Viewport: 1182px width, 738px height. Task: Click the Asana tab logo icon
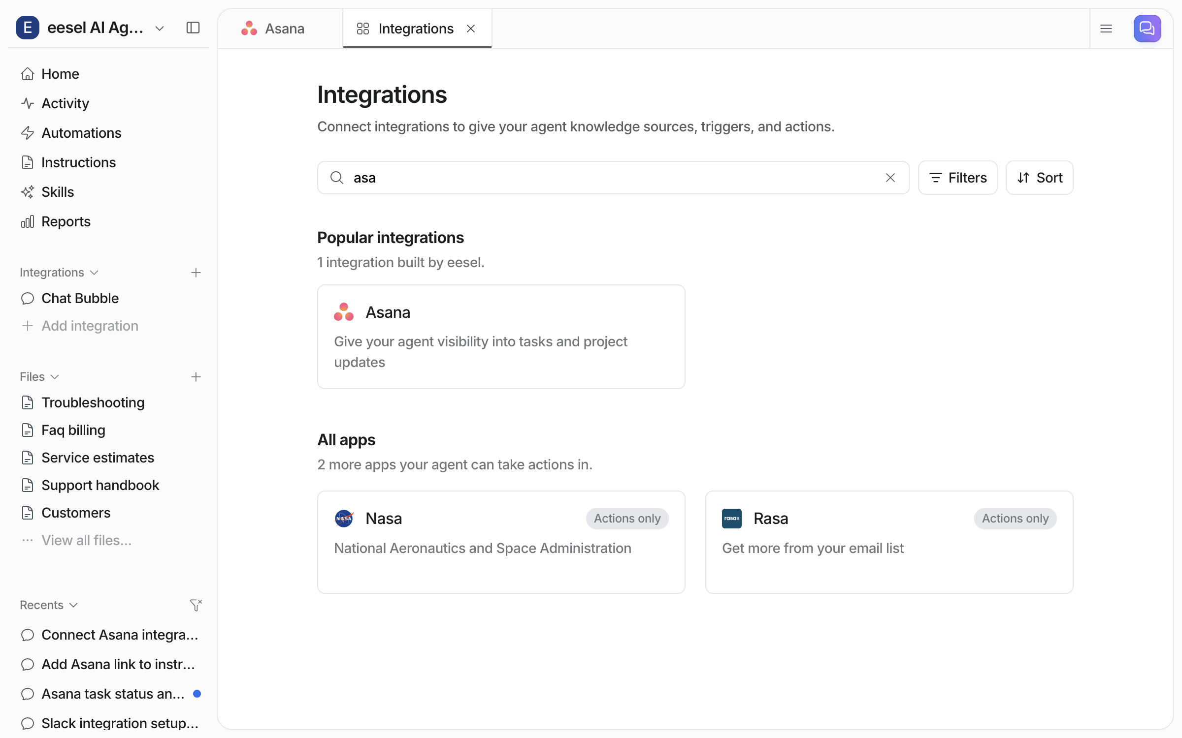point(249,29)
